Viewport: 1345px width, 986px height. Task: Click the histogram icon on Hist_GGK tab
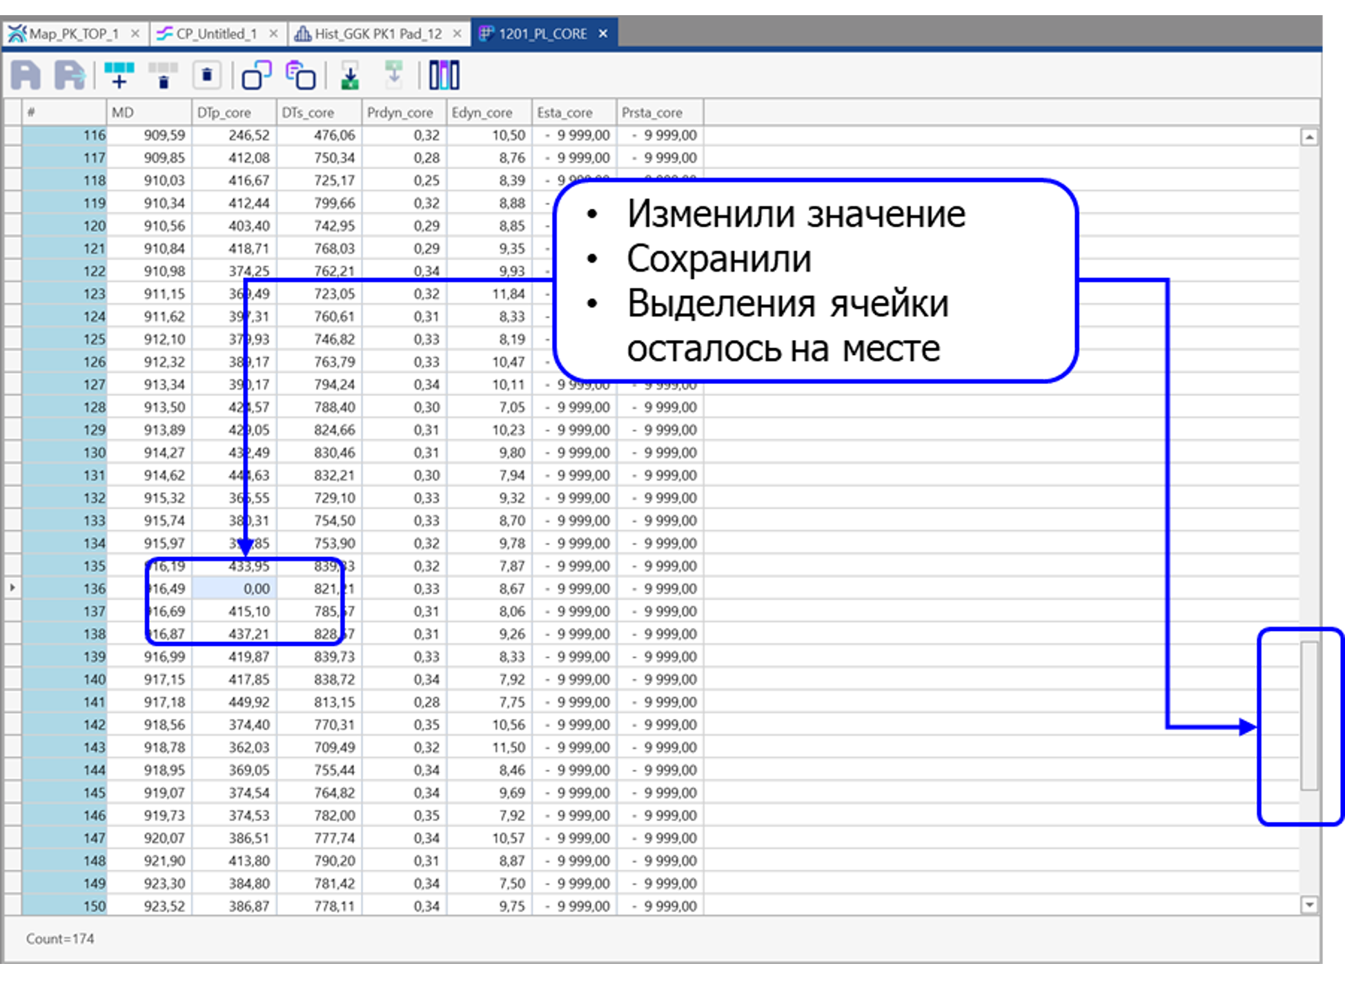tap(302, 33)
